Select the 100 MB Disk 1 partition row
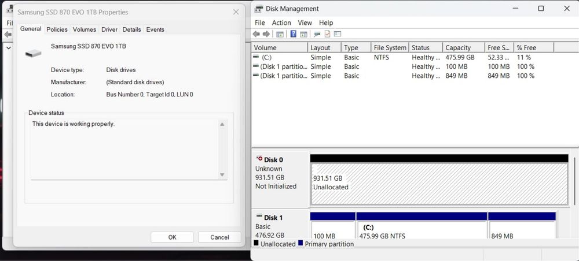The width and height of the screenshot is (579, 261). [x=403, y=66]
